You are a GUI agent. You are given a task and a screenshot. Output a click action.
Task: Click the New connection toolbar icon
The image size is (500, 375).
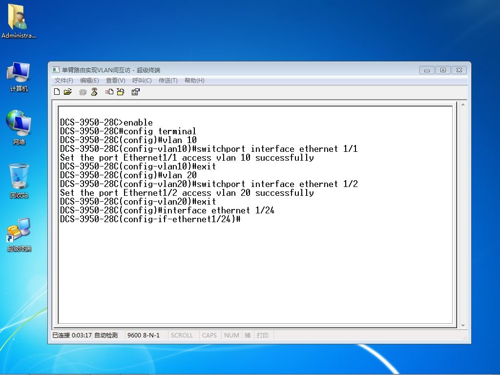(x=57, y=92)
